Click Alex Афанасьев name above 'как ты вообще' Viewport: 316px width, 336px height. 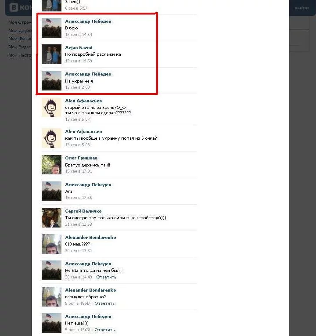click(x=83, y=132)
